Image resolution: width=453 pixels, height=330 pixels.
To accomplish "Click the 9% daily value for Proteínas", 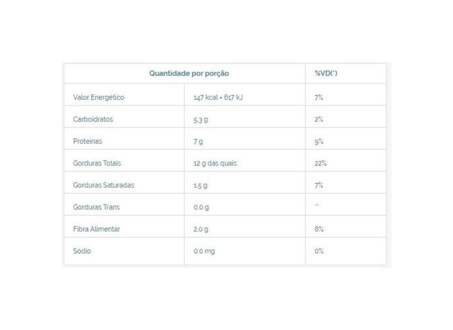I will point(319,142).
